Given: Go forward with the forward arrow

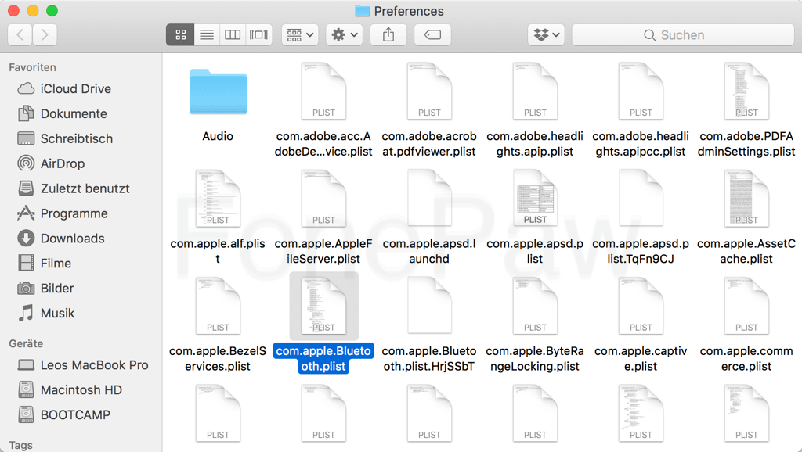Looking at the screenshot, I should click(x=45, y=34).
